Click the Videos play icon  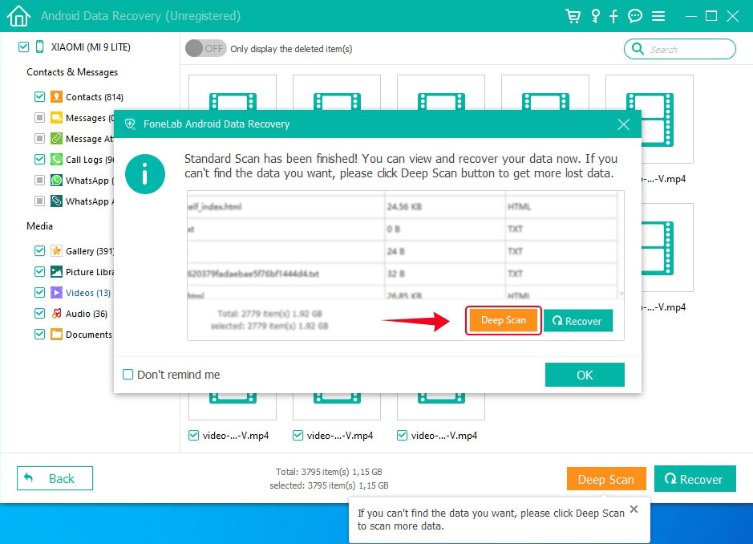tap(57, 292)
